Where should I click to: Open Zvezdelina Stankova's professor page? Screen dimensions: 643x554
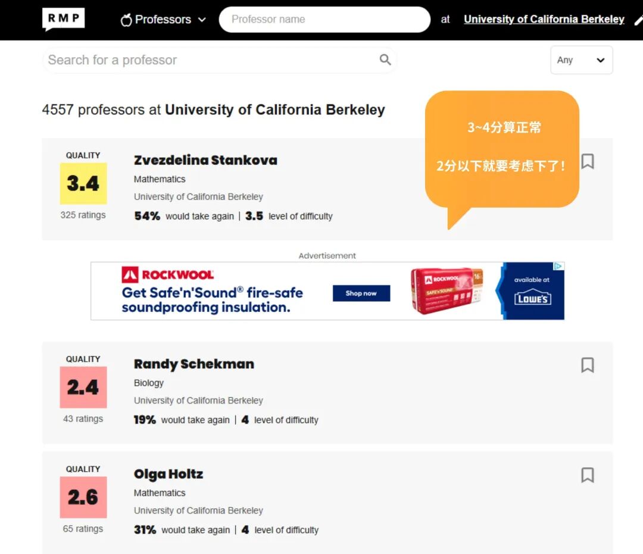point(205,160)
